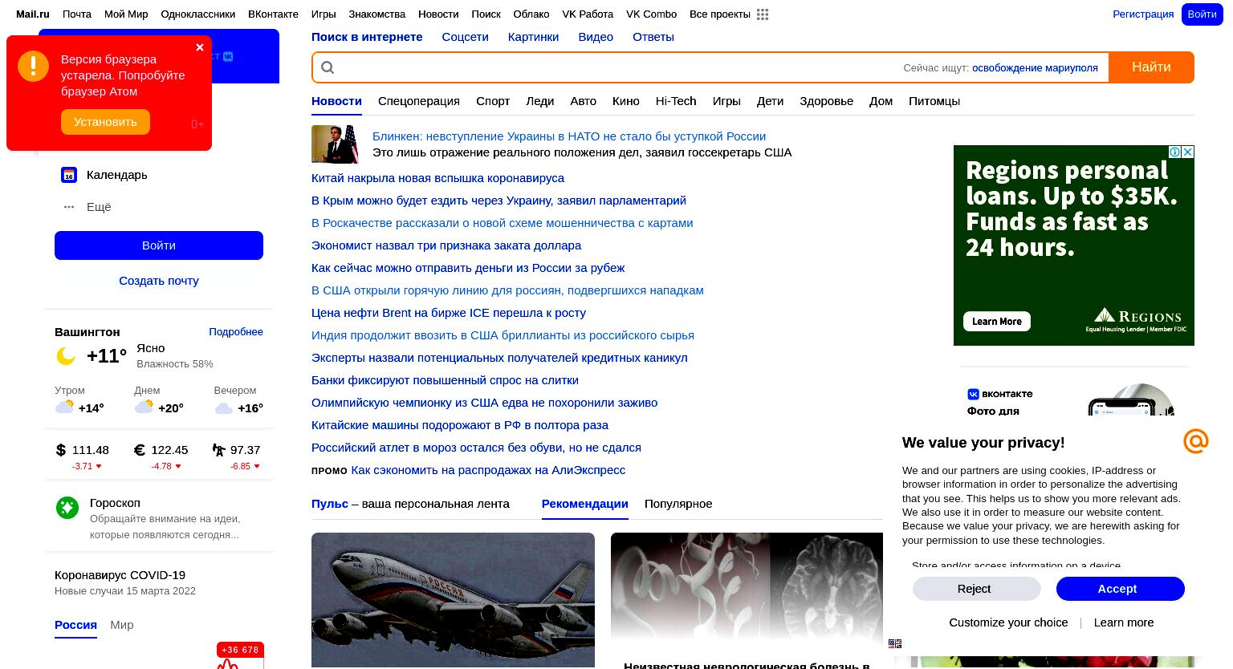Open the Brent oil price news headline
The image size is (1233, 669).
click(x=449, y=313)
